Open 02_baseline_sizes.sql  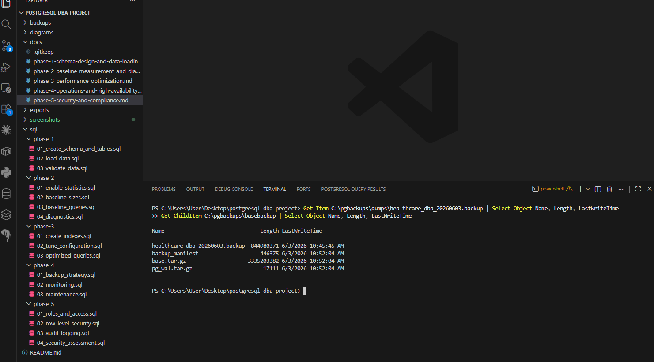[x=79, y=197]
